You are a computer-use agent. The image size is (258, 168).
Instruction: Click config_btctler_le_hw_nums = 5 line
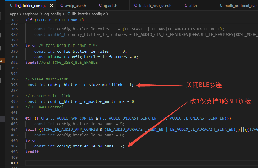pyautogui.click(x=79, y=124)
